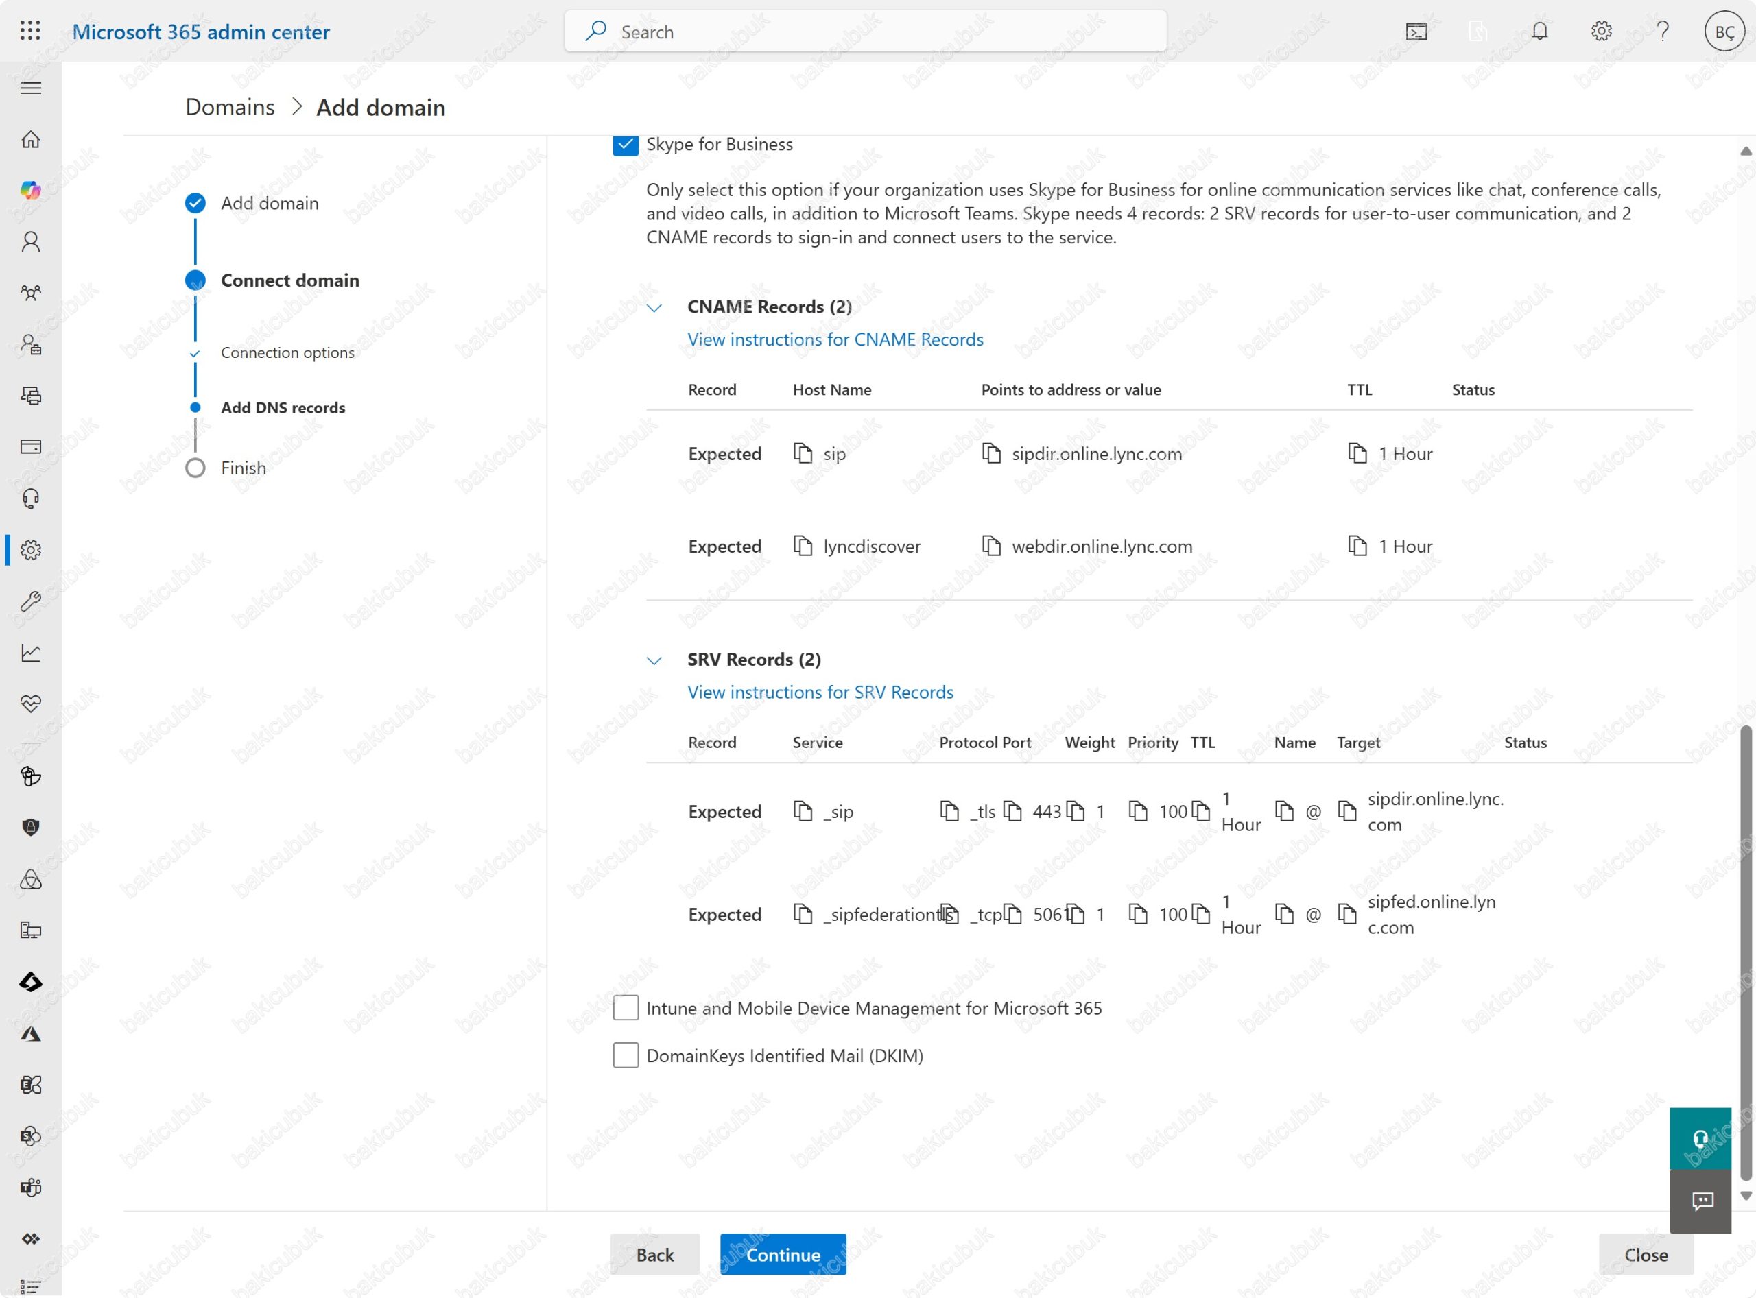The height and width of the screenshot is (1298, 1756).
Task: Click the Home icon in sidebar
Action: coord(31,139)
